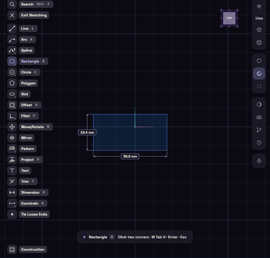Click the Exit Sketching X icon
This screenshot has width=270, height=258.
pyautogui.click(x=12, y=15)
